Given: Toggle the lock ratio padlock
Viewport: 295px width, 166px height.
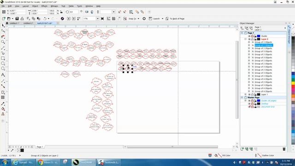Looking at the screenshot, I should coord(61,12).
